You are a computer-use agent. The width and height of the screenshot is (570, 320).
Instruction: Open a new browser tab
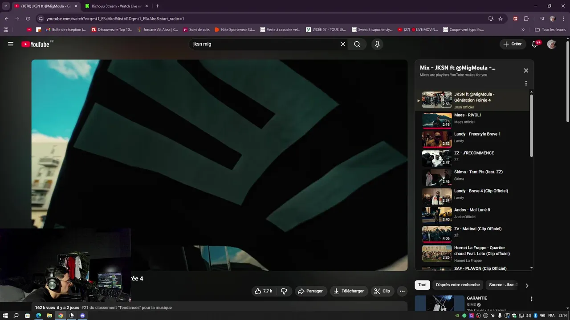[157, 6]
